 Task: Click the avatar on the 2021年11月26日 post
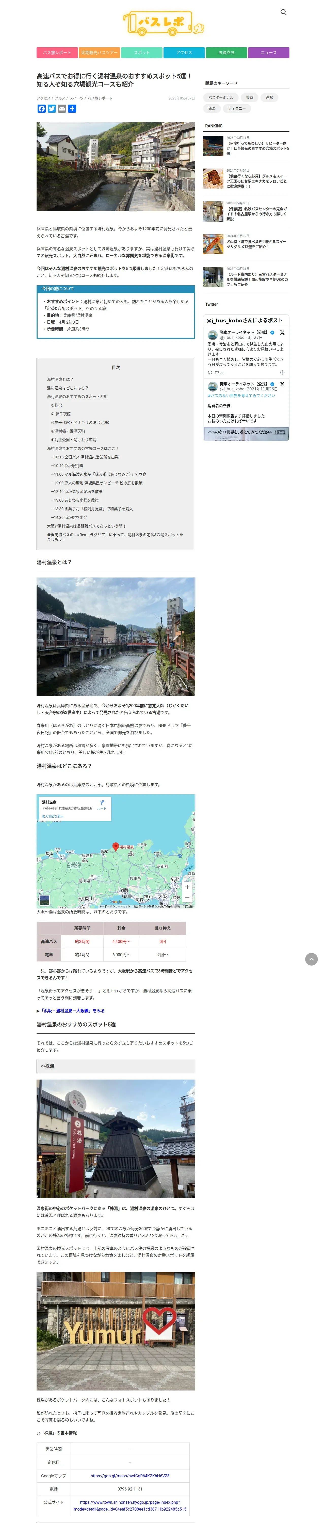(213, 386)
